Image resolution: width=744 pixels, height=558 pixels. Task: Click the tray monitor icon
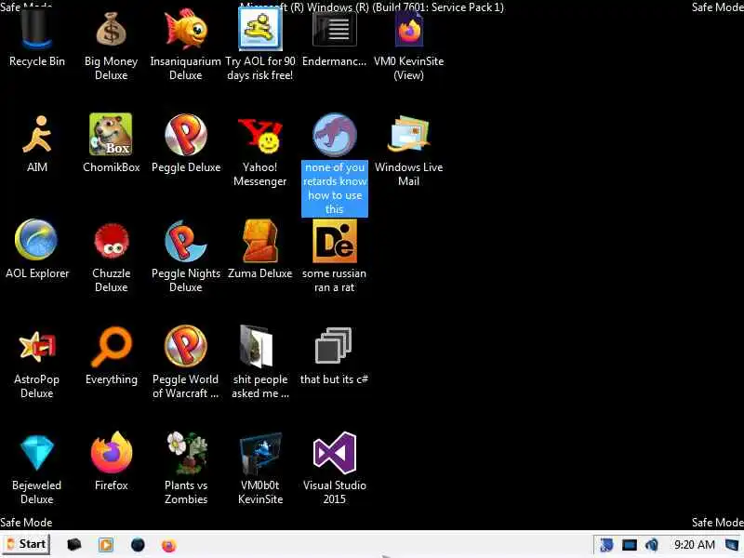click(630, 545)
